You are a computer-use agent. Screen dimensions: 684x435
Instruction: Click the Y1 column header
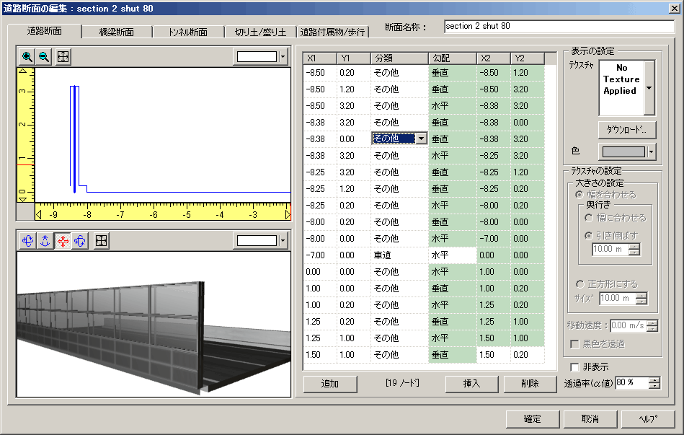click(354, 58)
